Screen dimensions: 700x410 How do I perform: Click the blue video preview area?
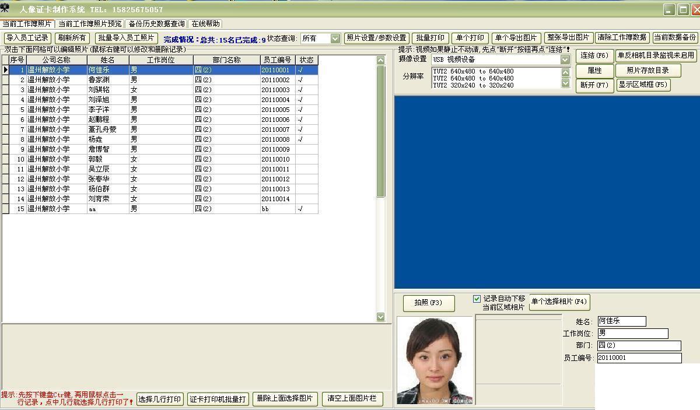point(547,192)
